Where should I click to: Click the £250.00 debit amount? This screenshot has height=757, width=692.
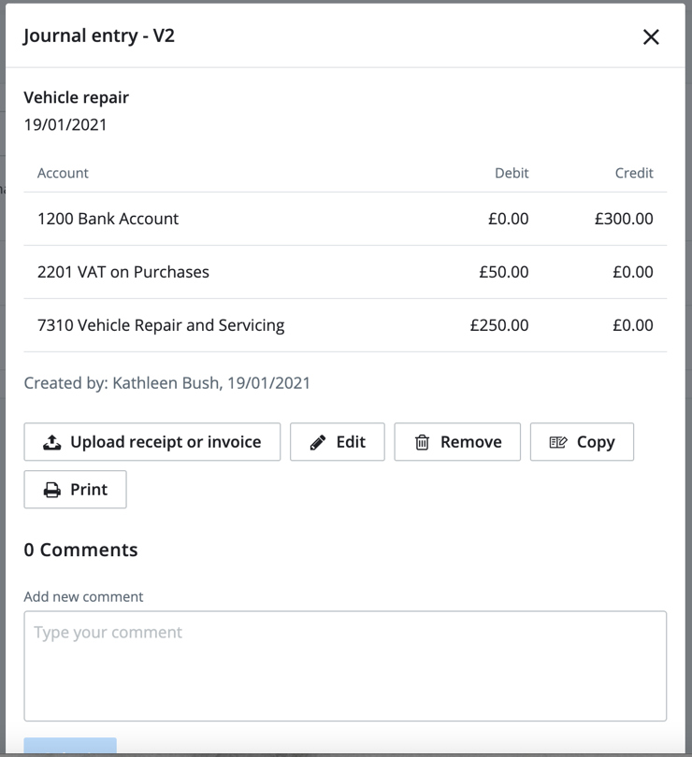(x=499, y=325)
